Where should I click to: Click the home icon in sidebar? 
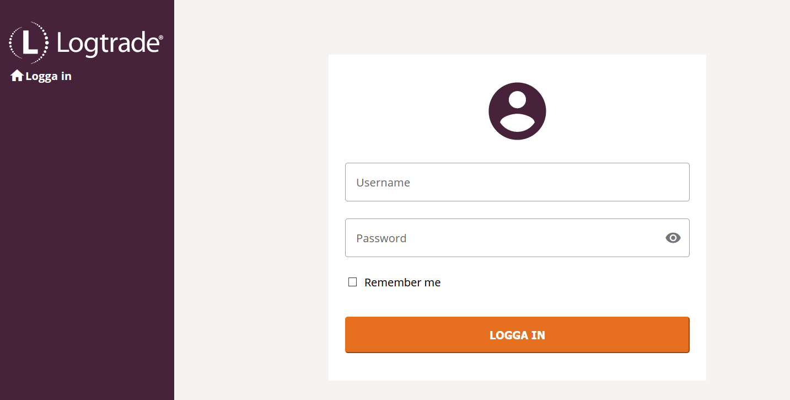[17, 76]
